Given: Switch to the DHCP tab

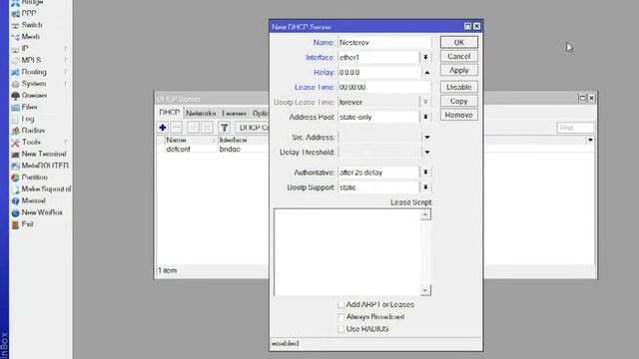Looking at the screenshot, I should coord(169,113).
